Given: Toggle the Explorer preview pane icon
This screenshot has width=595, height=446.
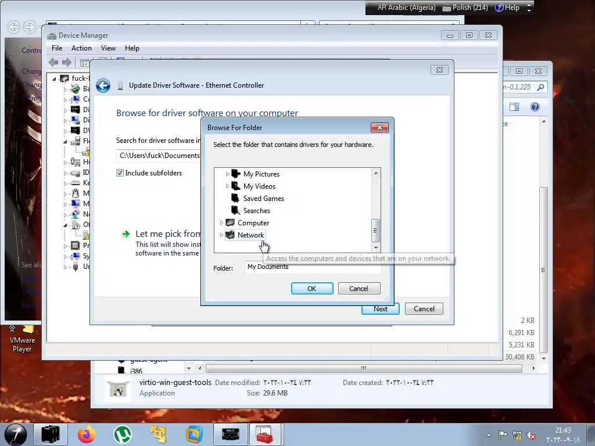Looking at the screenshot, I should pyautogui.click(x=514, y=107).
